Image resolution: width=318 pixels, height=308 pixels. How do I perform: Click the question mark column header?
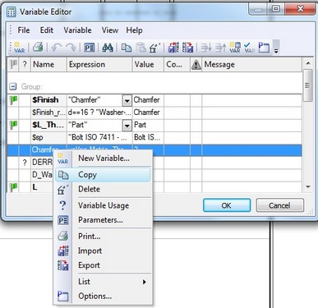(x=25, y=65)
